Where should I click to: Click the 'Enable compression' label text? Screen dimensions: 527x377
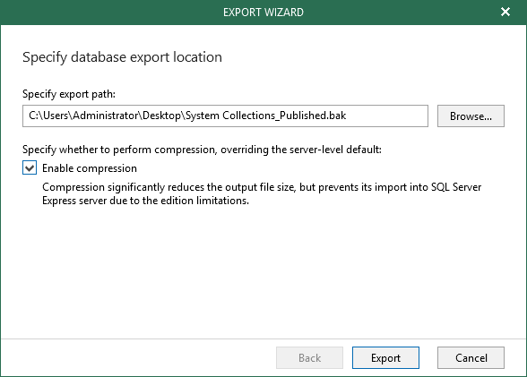[x=90, y=168]
